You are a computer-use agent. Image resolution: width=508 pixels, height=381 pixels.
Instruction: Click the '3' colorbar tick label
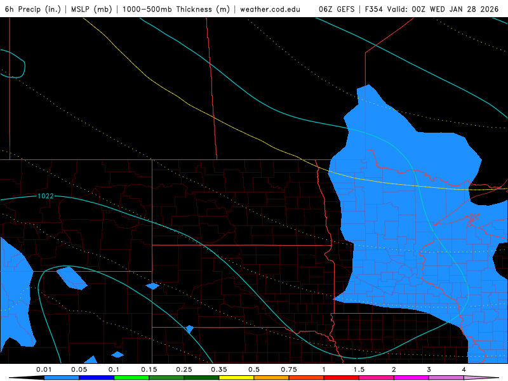(429, 370)
